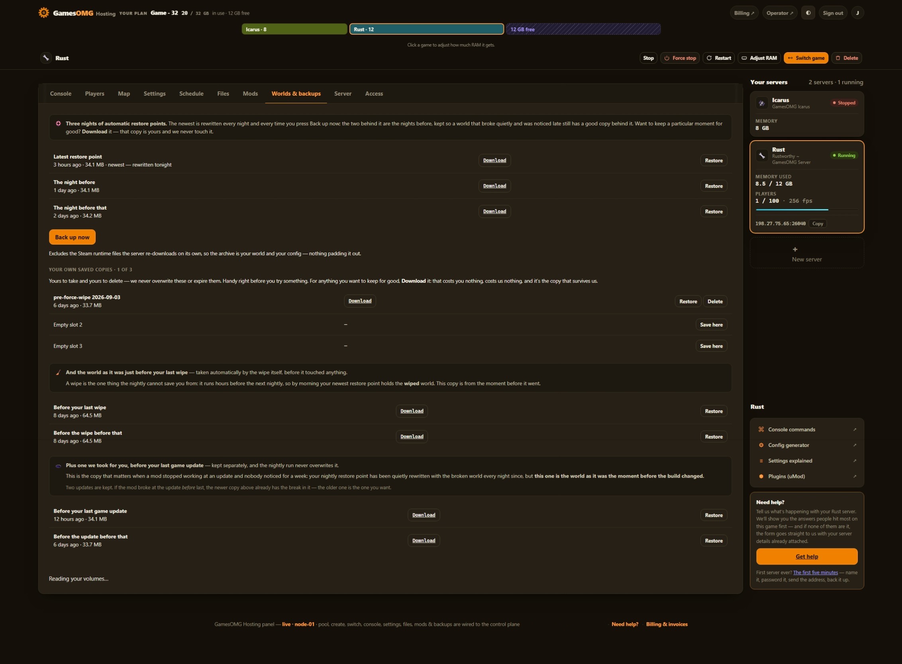The height and width of the screenshot is (664, 902).
Task: Switch to the Map tab
Action: point(124,94)
